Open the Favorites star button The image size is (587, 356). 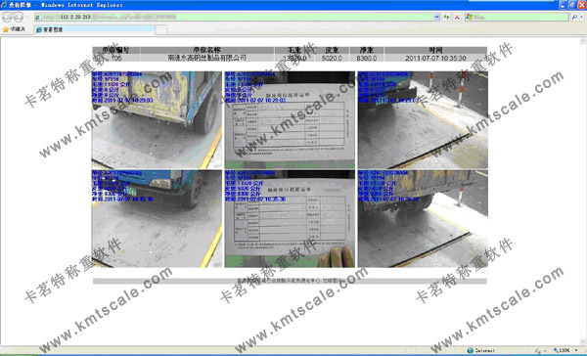coord(15,29)
